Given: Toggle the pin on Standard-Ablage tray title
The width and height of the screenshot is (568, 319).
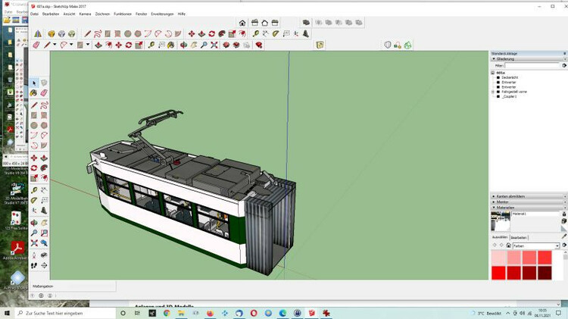Looking at the screenshot, I should coord(564,53).
